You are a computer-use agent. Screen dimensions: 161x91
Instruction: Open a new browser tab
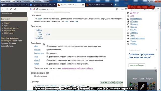tap(115, 5)
